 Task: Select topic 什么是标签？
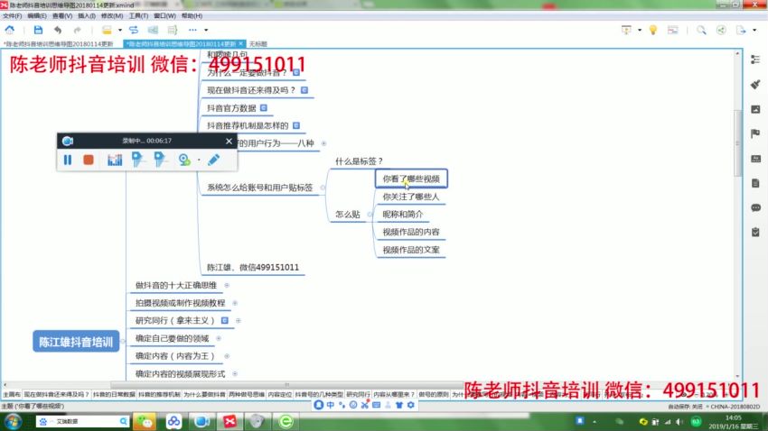pyautogui.click(x=359, y=160)
